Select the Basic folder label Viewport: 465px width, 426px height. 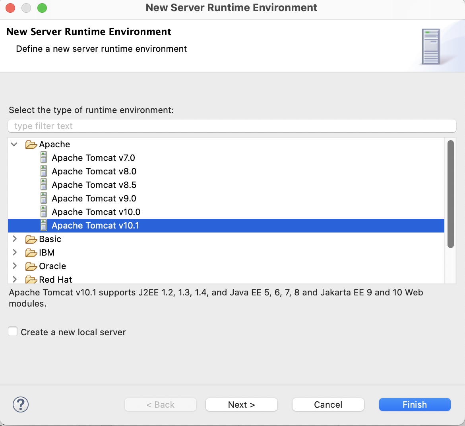pyautogui.click(x=50, y=239)
